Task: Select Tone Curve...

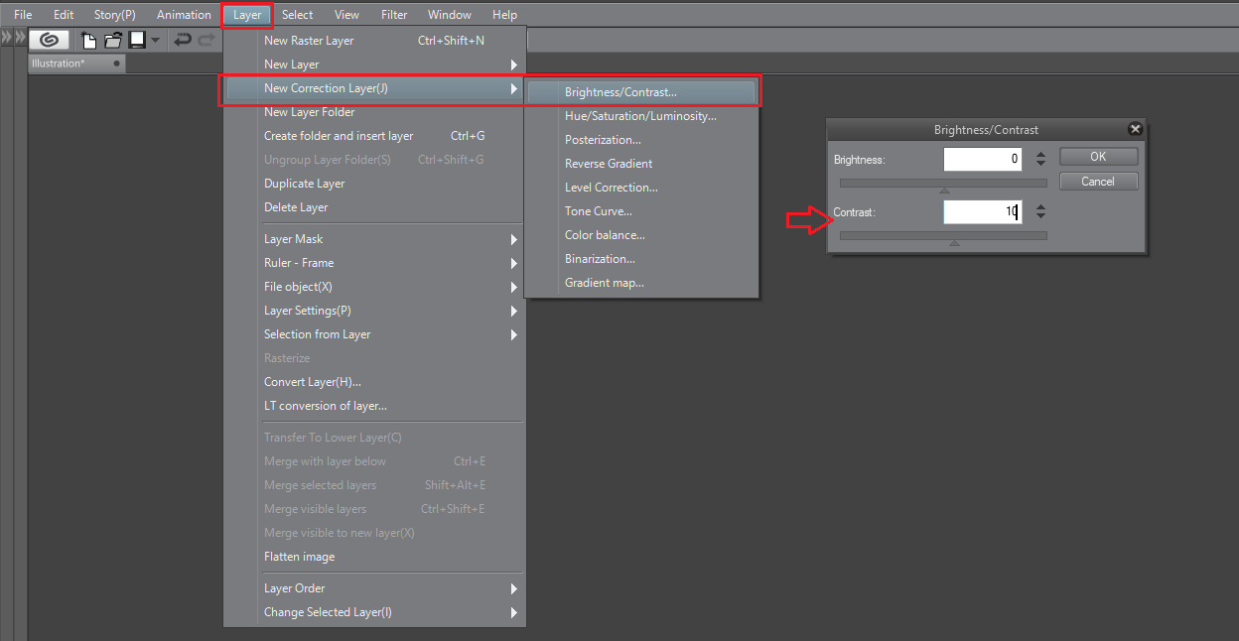Action: point(641,211)
